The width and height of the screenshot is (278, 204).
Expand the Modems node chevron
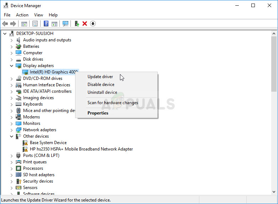pyautogui.click(x=11, y=117)
